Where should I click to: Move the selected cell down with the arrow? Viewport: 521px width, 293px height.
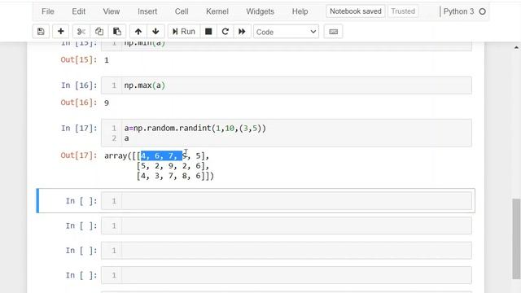[x=155, y=32]
